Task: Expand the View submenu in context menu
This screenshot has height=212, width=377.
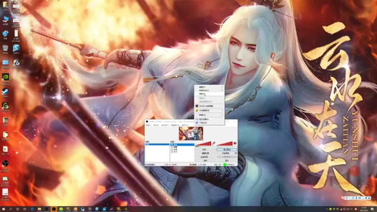Action: pyautogui.click(x=209, y=87)
